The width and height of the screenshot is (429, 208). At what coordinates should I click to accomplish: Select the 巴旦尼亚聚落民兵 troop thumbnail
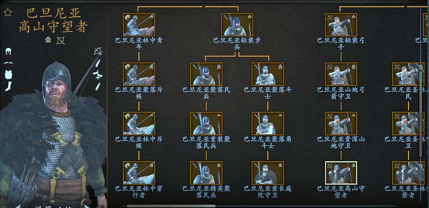206,74
